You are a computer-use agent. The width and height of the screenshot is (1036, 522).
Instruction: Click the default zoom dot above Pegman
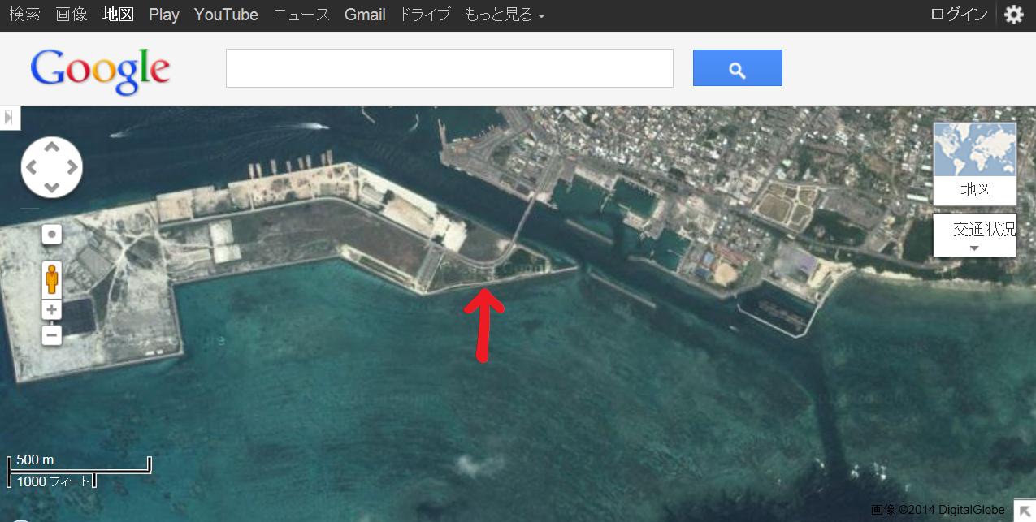[x=51, y=234]
